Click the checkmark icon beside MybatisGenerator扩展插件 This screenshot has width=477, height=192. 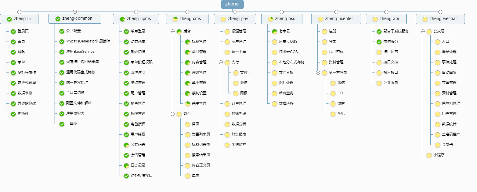pos(62,42)
